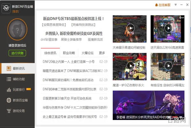
Task: Open headline 新浪DNF专区TB5最新加点模拟器上线
Action: coord(74,19)
